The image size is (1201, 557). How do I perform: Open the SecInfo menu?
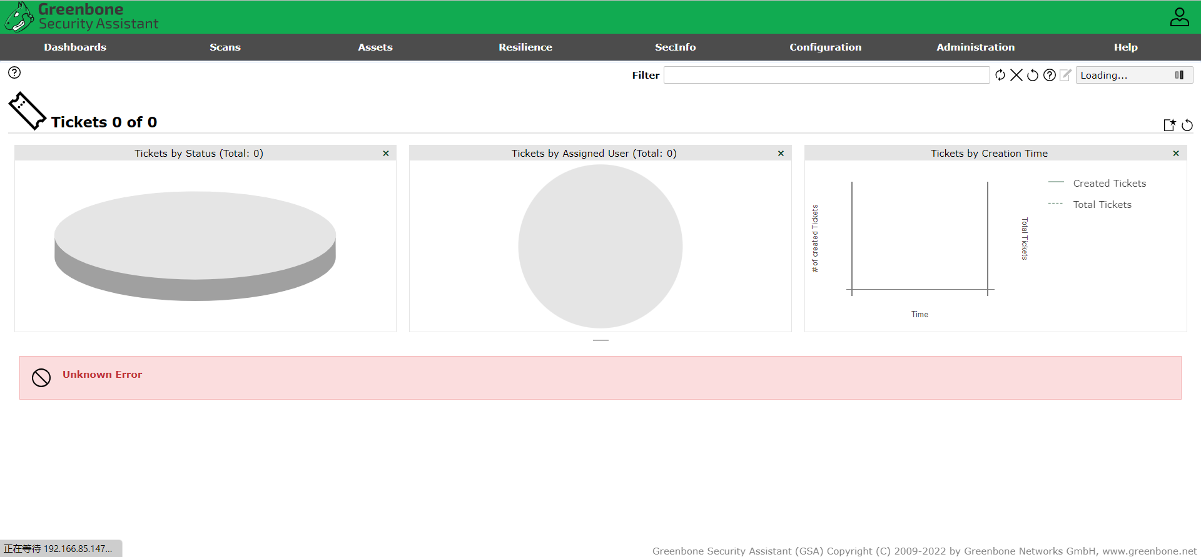tap(675, 47)
